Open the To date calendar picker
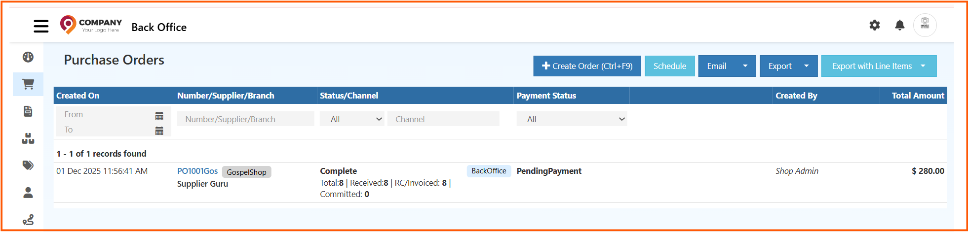 pyautogui.click(x=159, y=131)
